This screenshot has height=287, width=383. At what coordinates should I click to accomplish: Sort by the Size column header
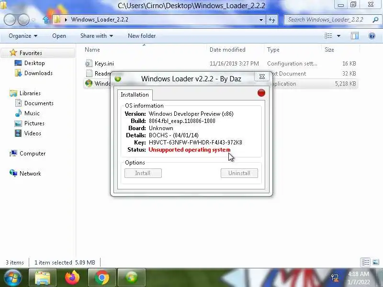329,50
